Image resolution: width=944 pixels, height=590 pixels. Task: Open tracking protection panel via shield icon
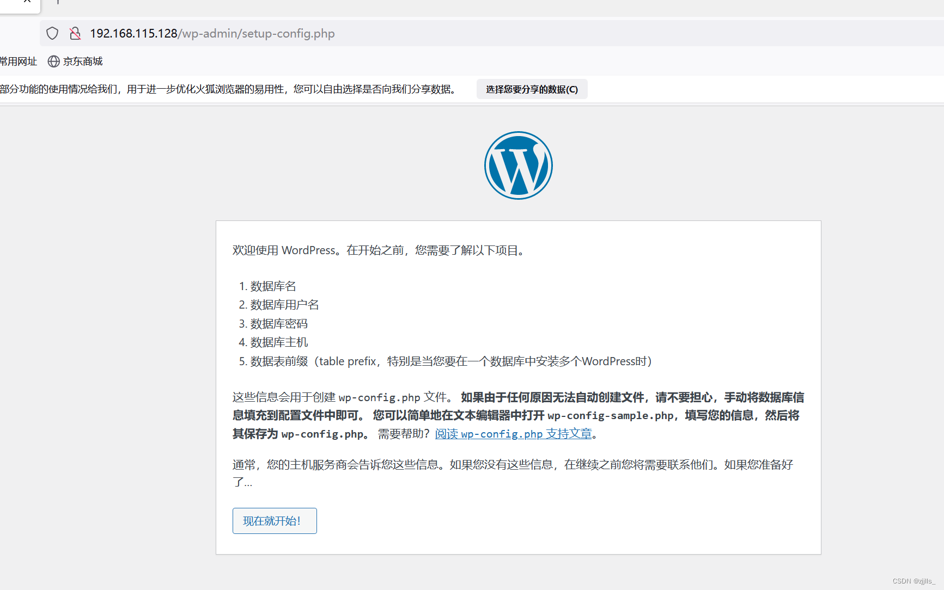52,33
